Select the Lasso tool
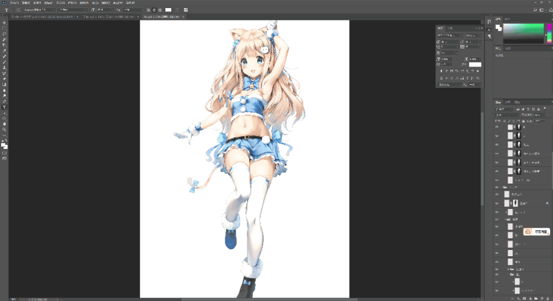The image size is (553, 301). click(4, 34)
